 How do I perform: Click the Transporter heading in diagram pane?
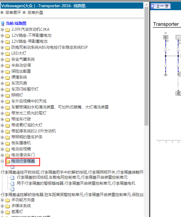coord(166,24)
